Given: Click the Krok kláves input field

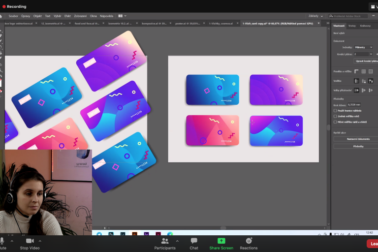Looking at the screenshot, I should 354,104.
